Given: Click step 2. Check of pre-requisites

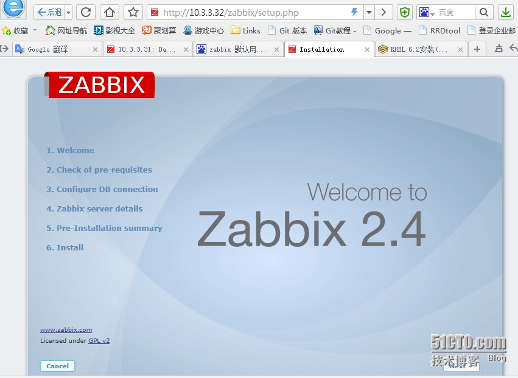Looking at the screenshot, I should pyautogui.click(x=99, y=170).
